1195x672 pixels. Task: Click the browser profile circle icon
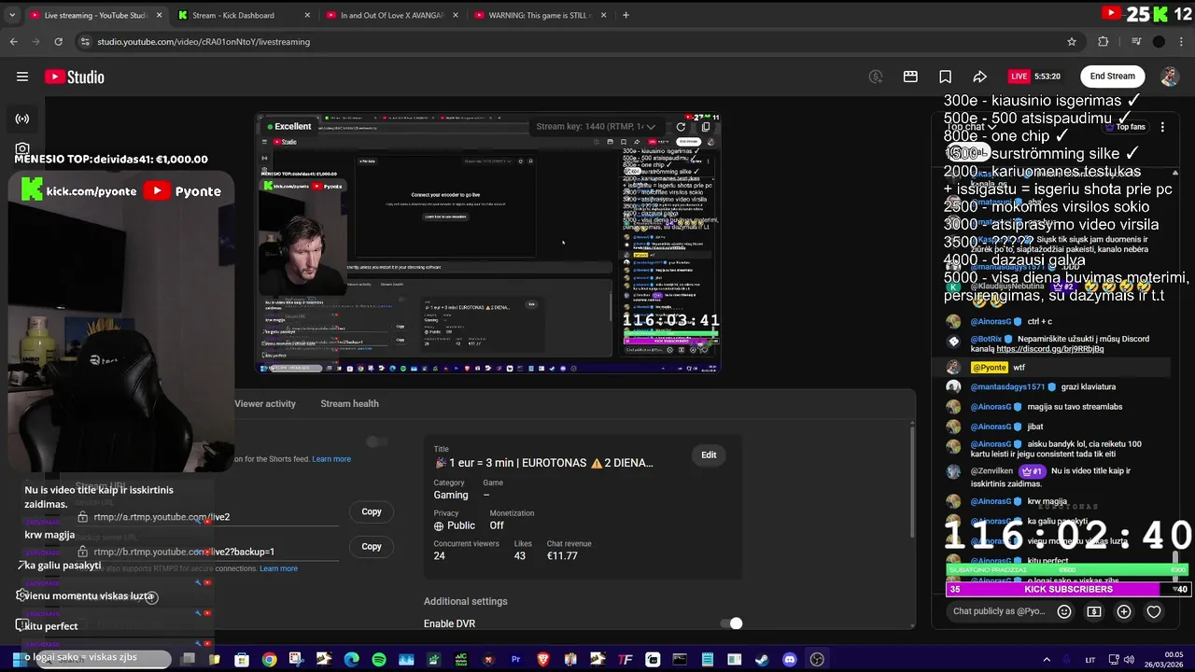[x=1159, y=41]
